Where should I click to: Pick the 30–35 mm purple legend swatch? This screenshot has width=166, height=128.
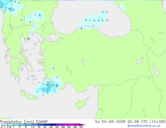point(59,125)
